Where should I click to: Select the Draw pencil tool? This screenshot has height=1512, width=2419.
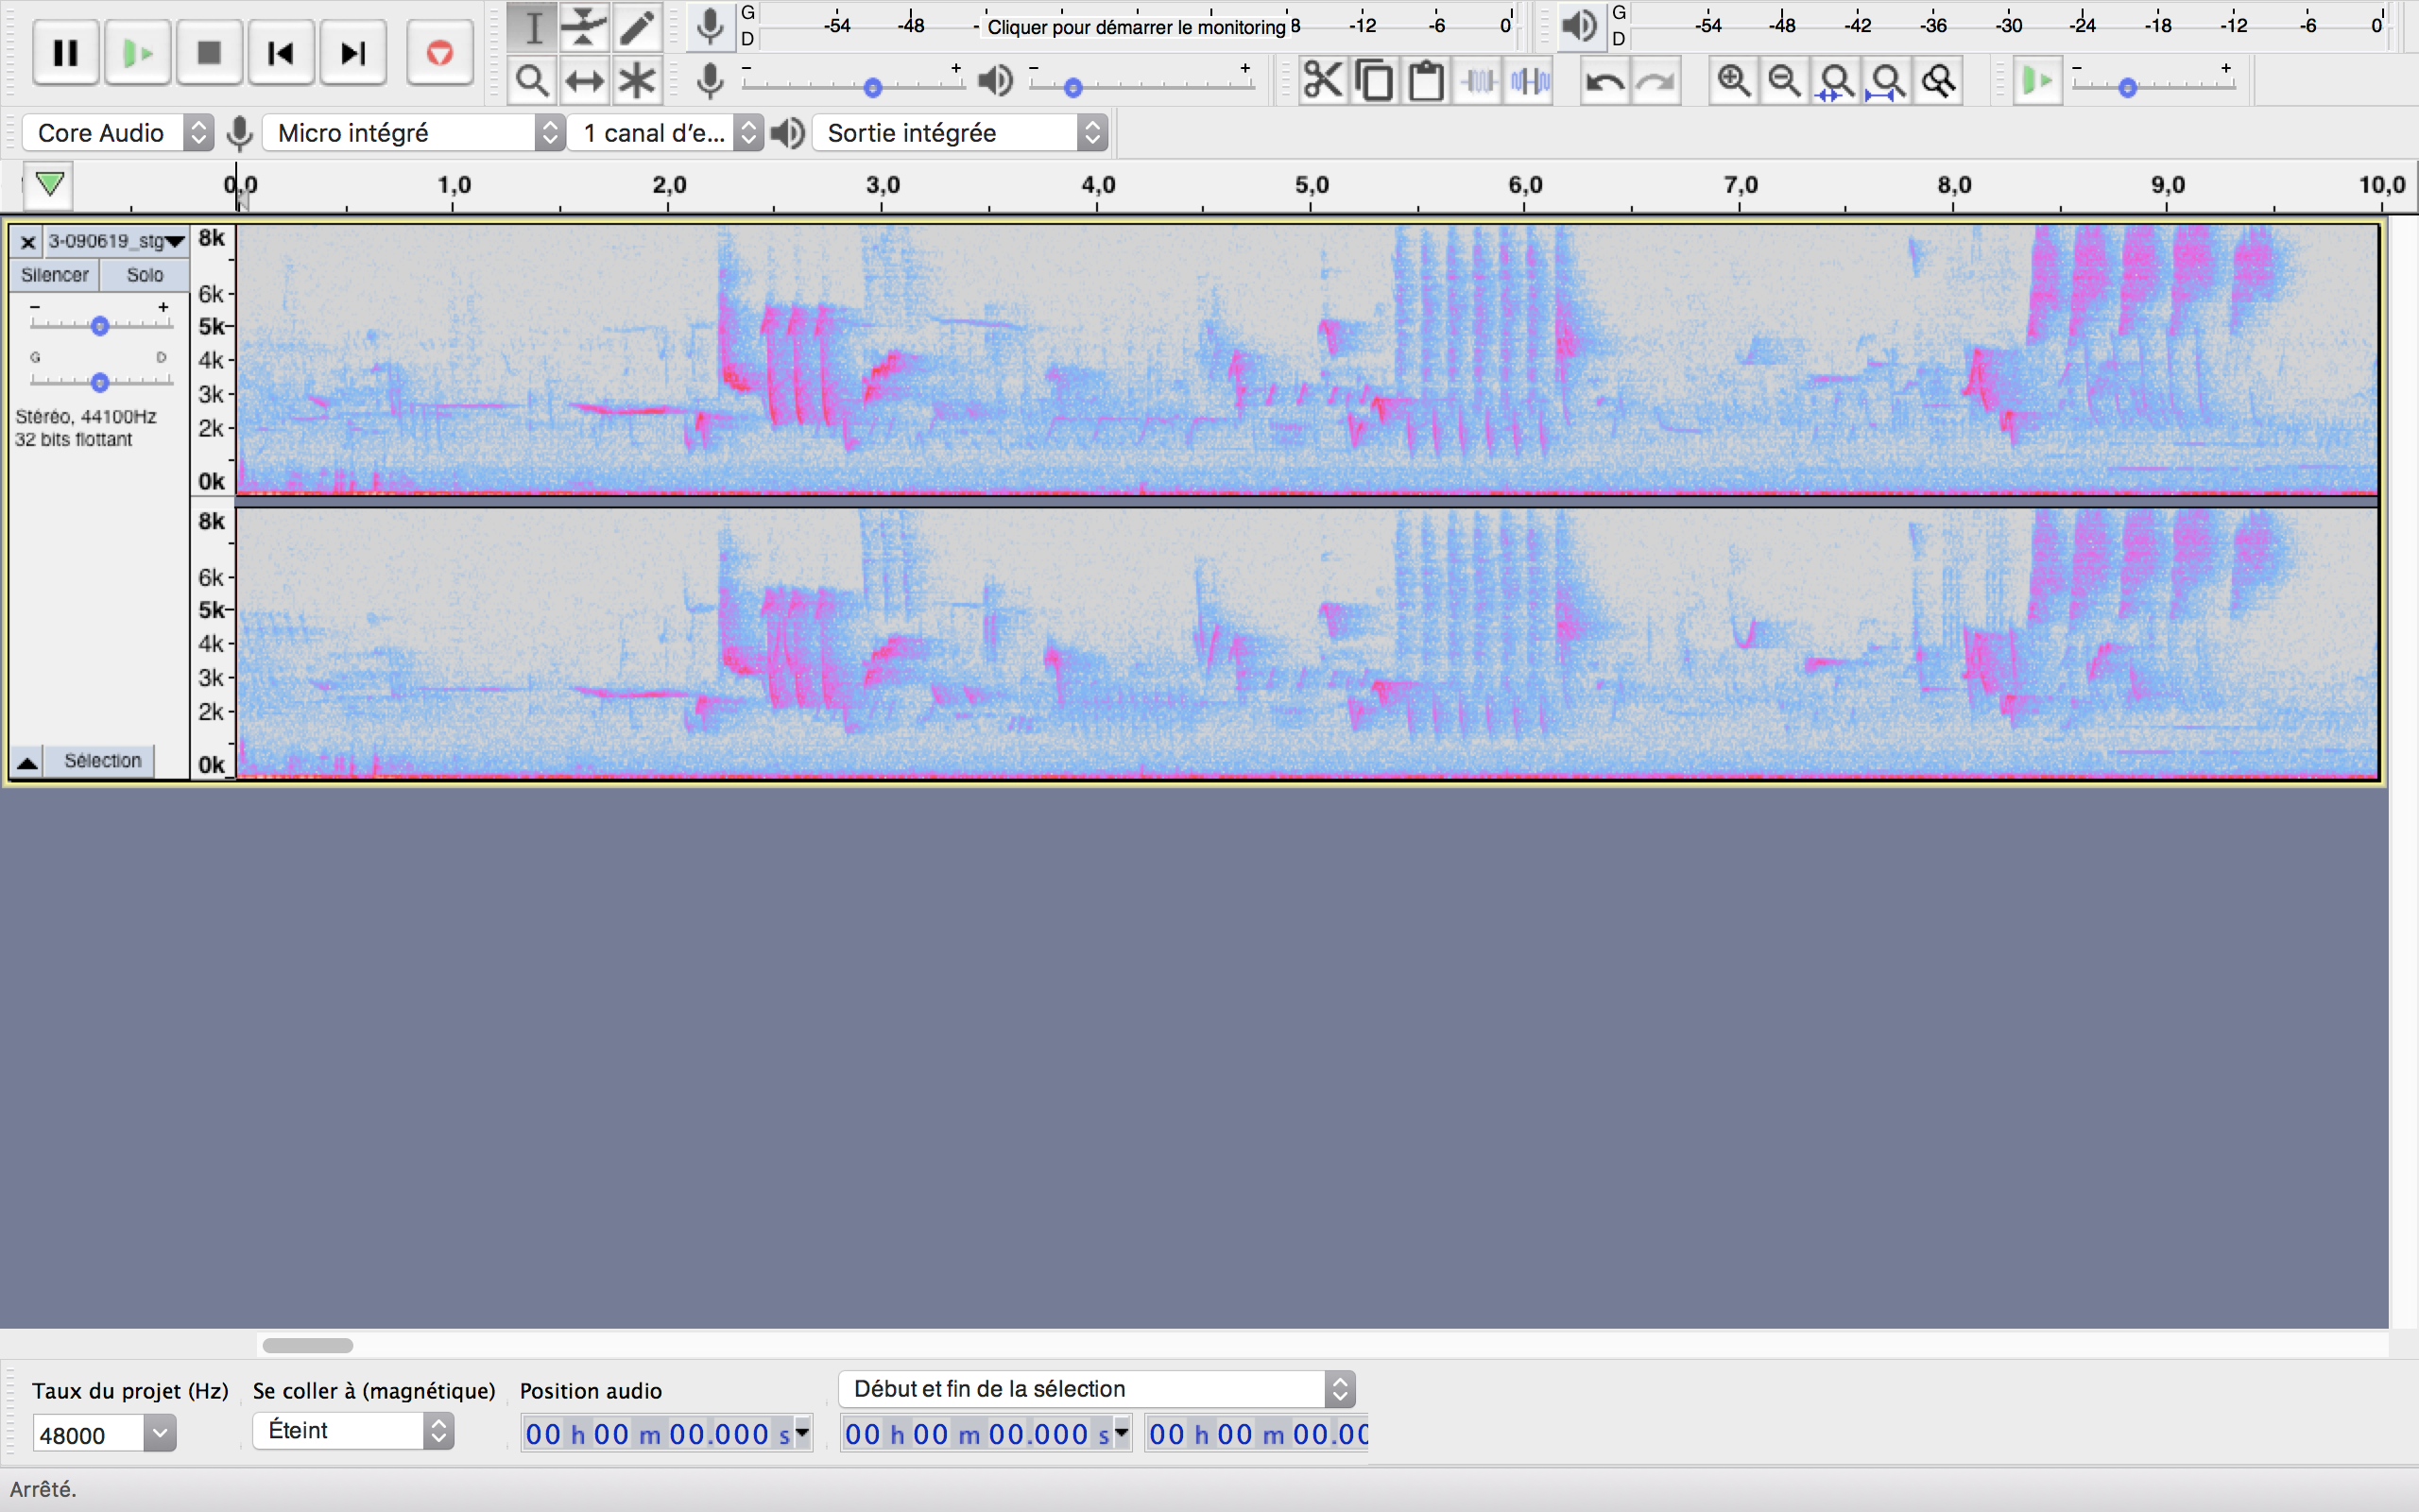point(637,27)
